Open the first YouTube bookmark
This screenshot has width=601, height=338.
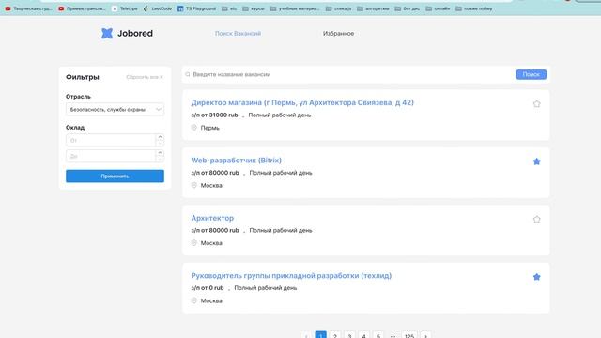[x=29, y=8]
